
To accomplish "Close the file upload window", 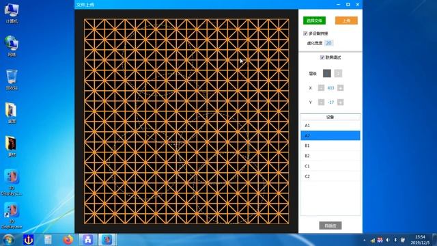I will (358, 5).
